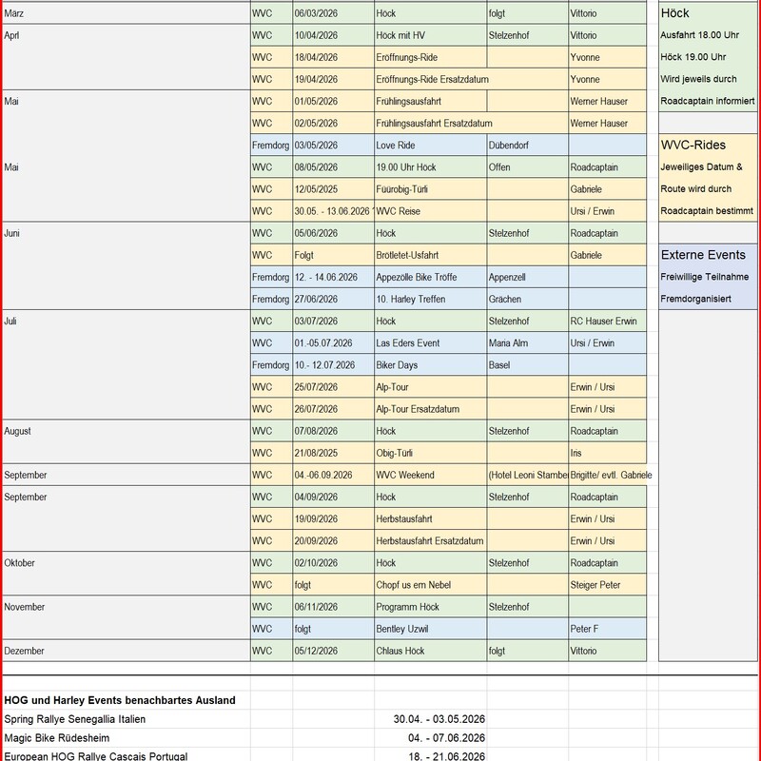Screen dimensions: 761x761
Task: Select 'Füürobig-Türli' event cell
Action: (430, 189)
